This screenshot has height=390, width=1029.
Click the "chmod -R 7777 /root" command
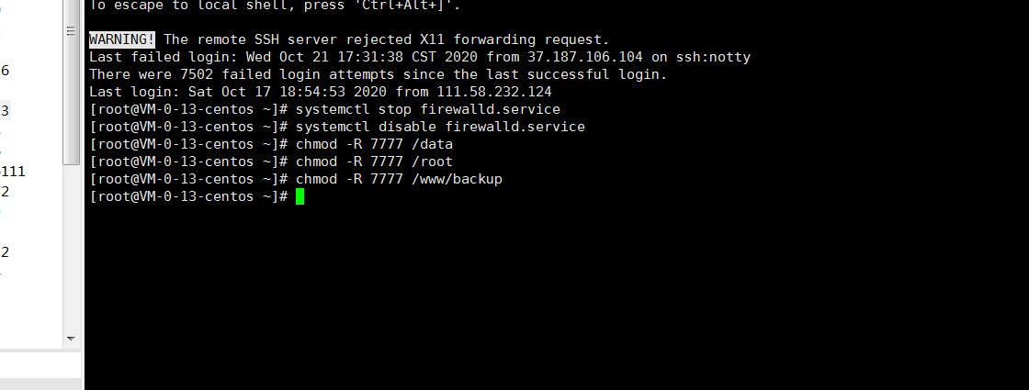pyautogui.click(x=374, y=162)
